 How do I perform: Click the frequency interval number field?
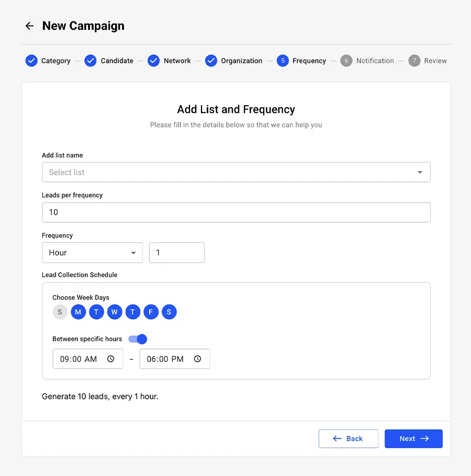[177, 253]
